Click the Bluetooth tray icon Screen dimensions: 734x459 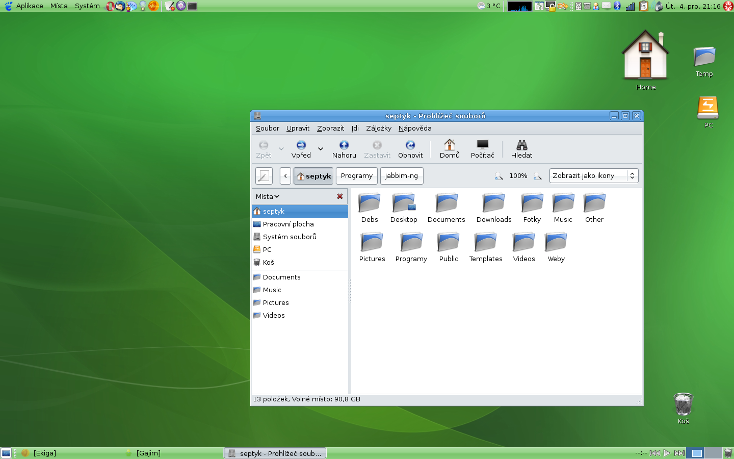pos(617,6)
